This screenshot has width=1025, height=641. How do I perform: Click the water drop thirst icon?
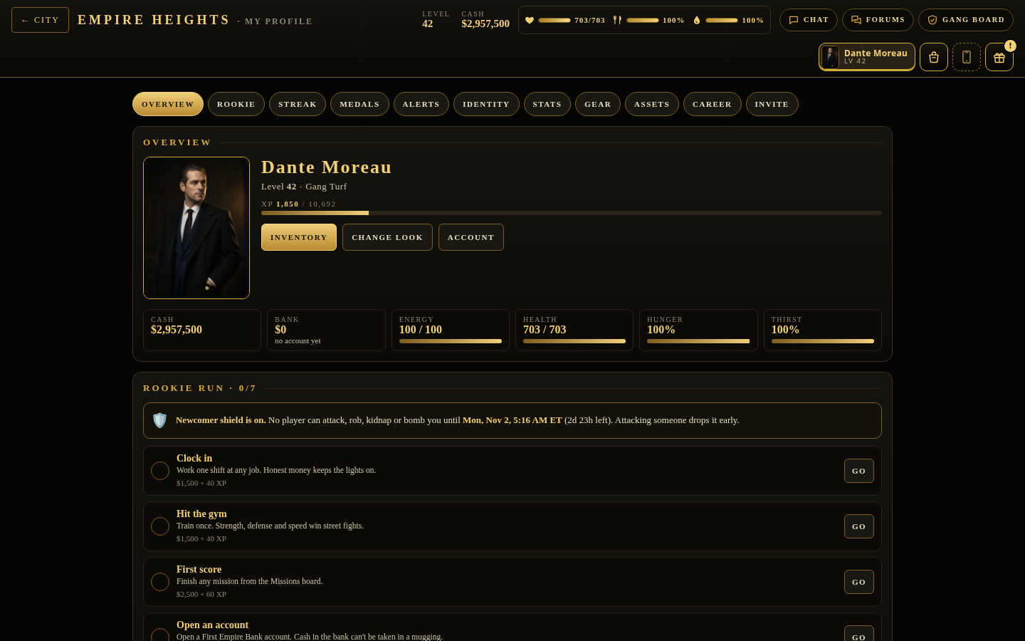click(697, 20)
